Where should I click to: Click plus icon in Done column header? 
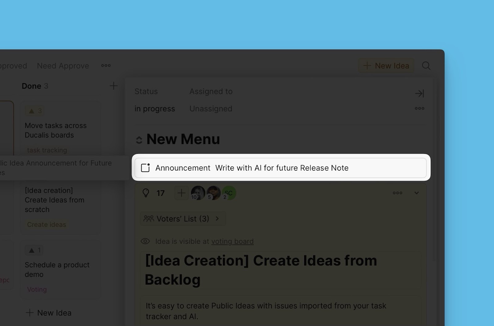coord(114,86)
